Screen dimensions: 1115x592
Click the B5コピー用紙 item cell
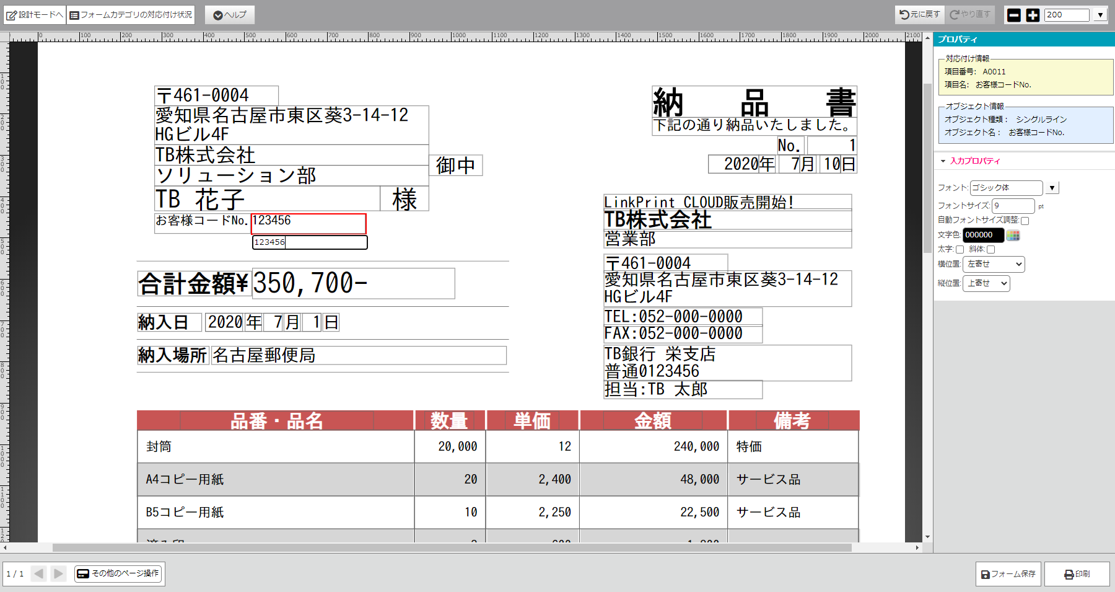tap(276, 512)
